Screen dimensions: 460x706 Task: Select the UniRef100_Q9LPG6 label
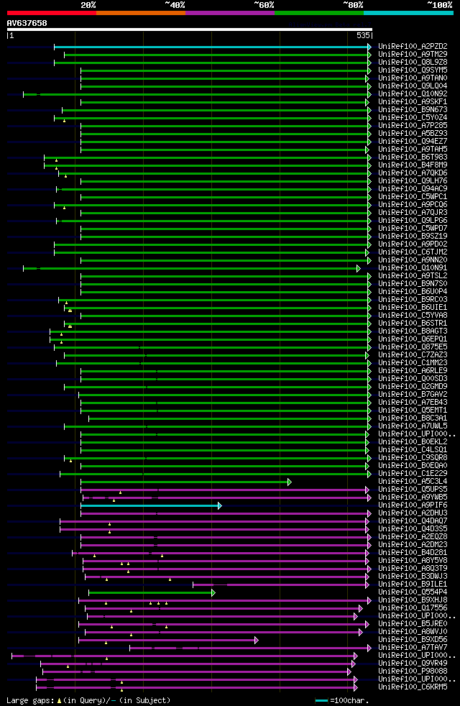tap(413, 221)
